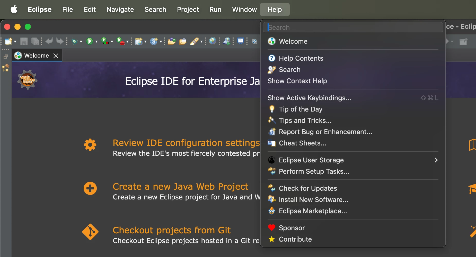Viewport: 476px width, 257px height.
Task: Choose the Search item in Help menu
Action: (353, 70)
